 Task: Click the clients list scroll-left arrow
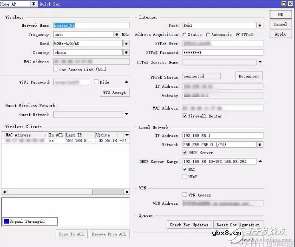(4, 192)
